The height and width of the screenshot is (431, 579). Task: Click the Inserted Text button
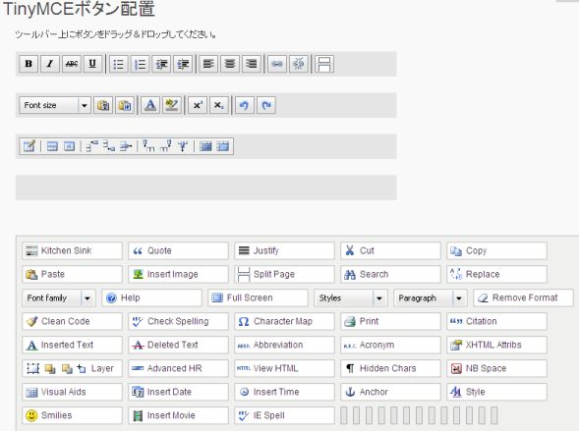(72, 346)
